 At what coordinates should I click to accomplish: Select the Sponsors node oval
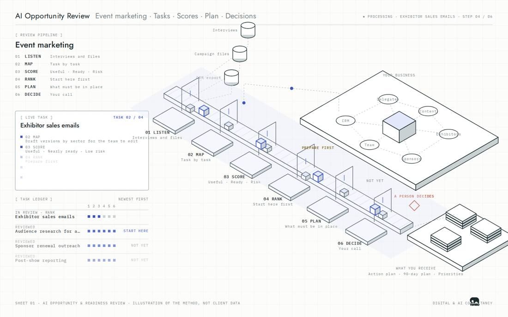click(411, 158)
